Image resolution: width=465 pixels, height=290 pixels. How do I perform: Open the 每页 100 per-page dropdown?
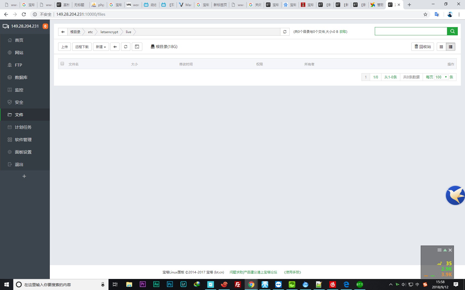pos(441,77)
